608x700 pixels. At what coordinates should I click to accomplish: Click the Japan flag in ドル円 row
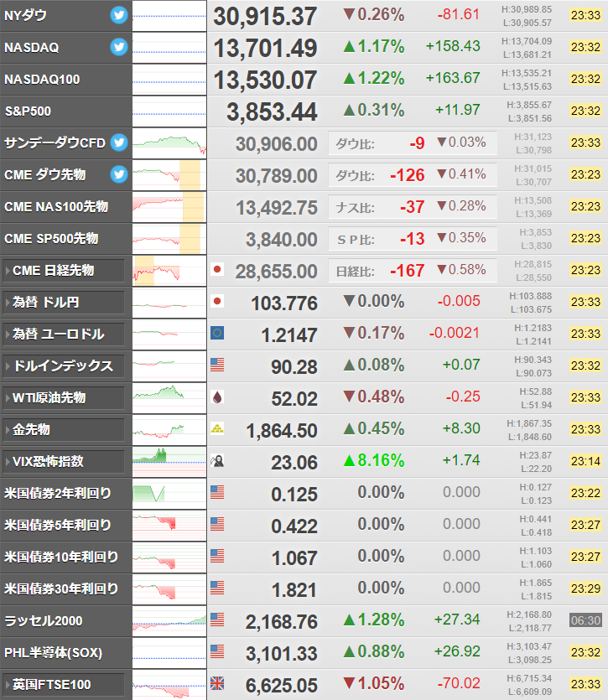coord(217,301)
